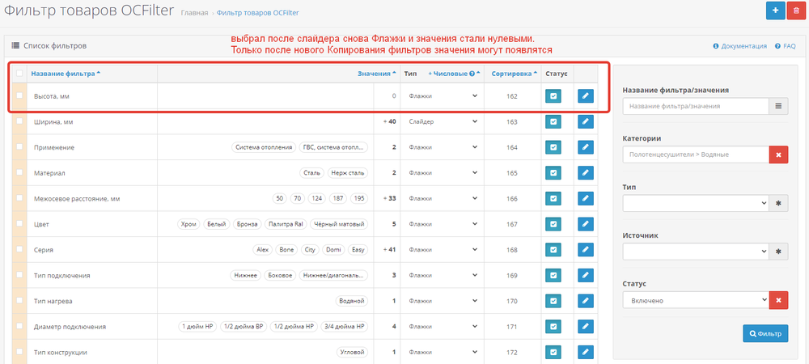Image resolution: width=809 pixels, height=364 pixels.
Task: Click the Название фильтра/значения input field
Action: pos(695,106)
